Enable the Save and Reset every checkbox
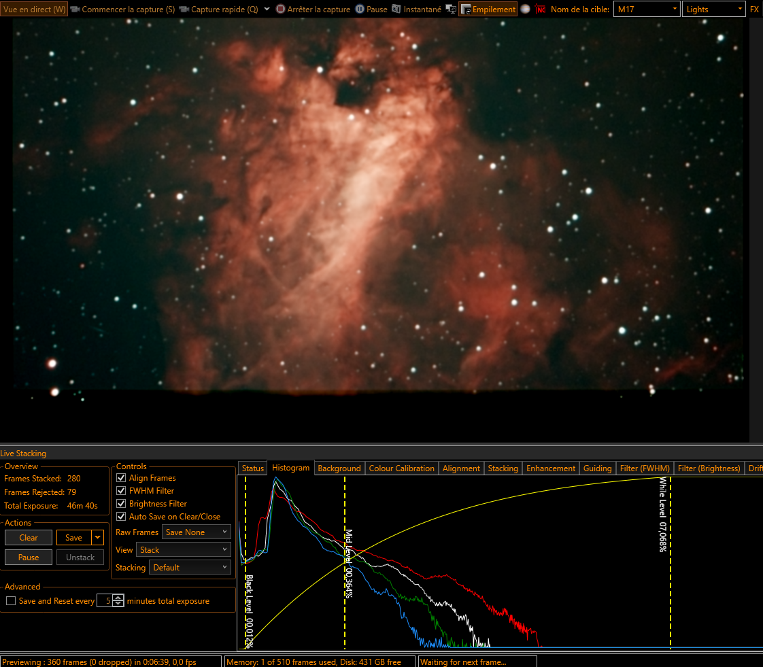Image resolution: width=763 pixels, height=667 pixels. click(11, 601)
